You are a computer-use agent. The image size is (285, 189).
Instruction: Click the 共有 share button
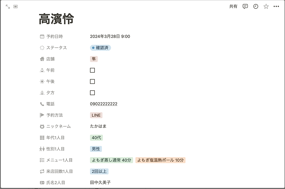pyautogui.click(x=233, y=7)
